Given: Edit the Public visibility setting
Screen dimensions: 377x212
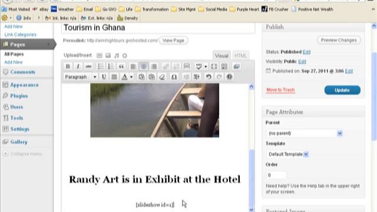Looking at the screenshot, I should click(x=302, y=61).
